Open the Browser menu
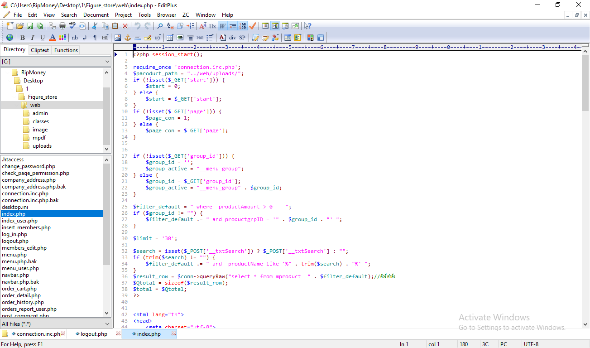Viewport: 590px width, 348px height. pos(167,14)
